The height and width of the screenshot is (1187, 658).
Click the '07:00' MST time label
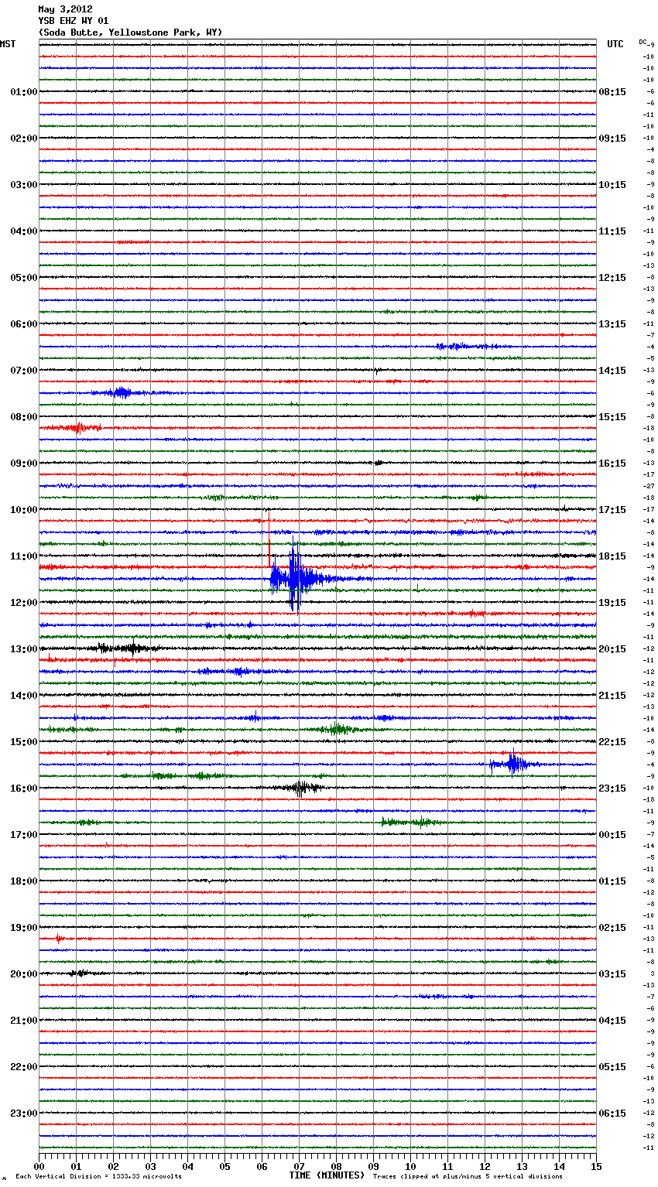(23, 371)
